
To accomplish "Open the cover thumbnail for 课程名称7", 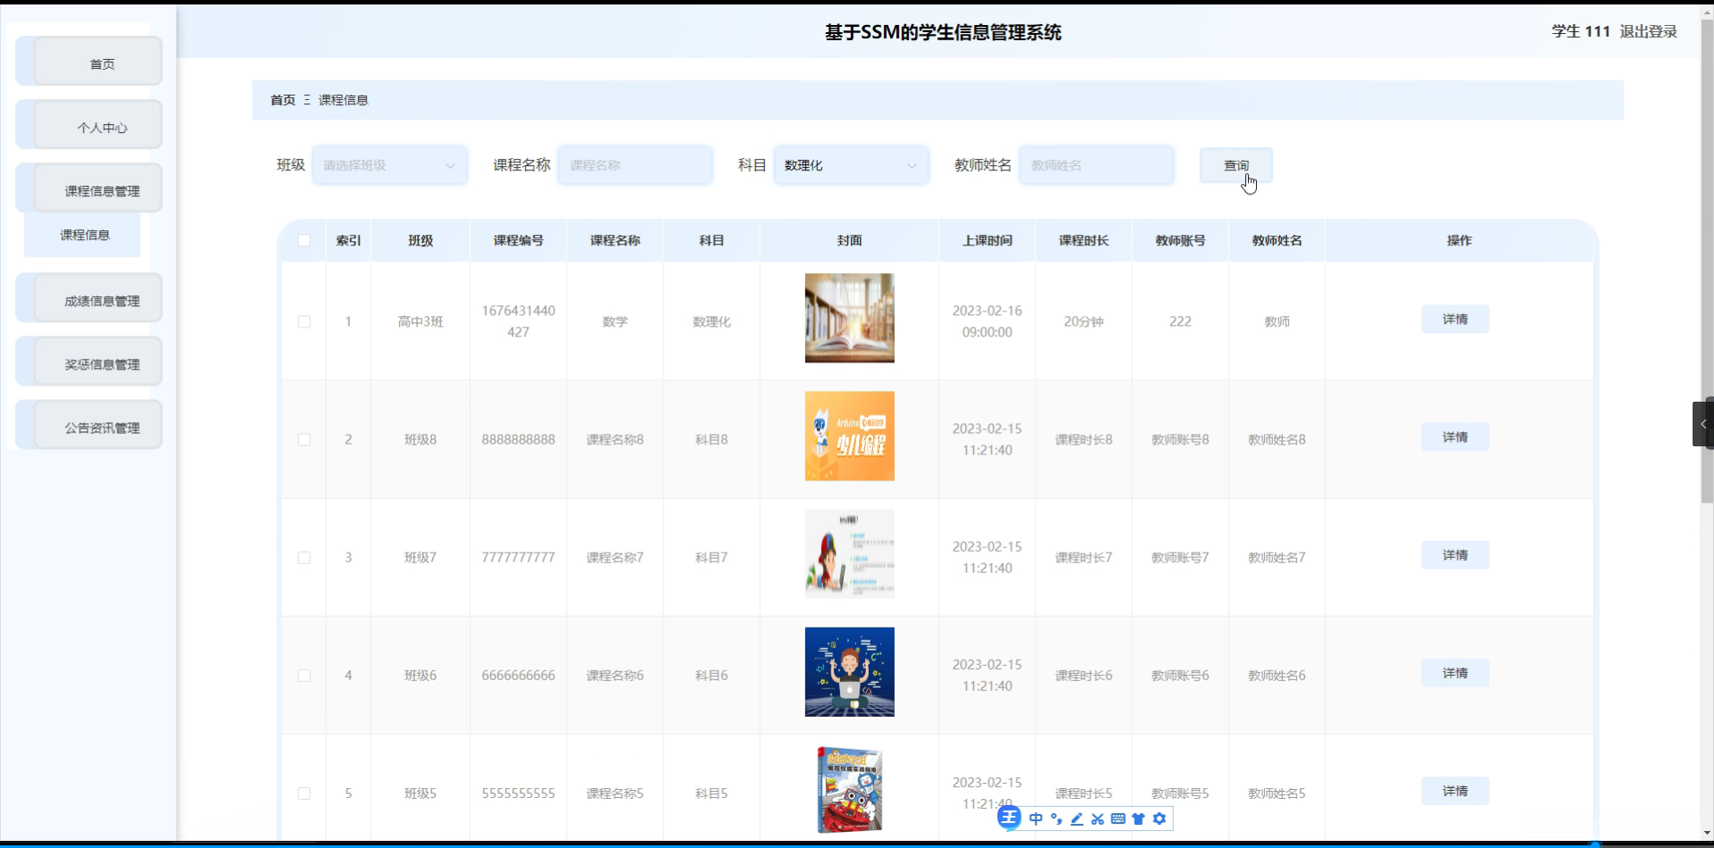I will (850, 553).
